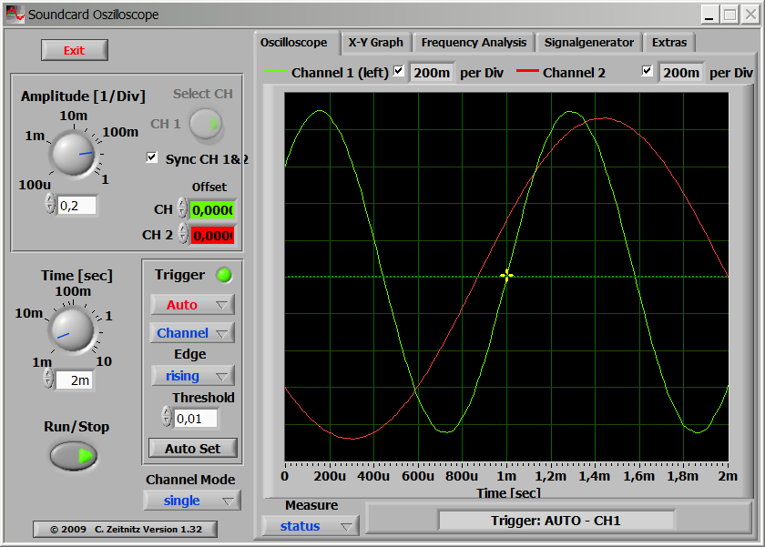Open the Measure dropdown showing status

click(x=311, y=526)
